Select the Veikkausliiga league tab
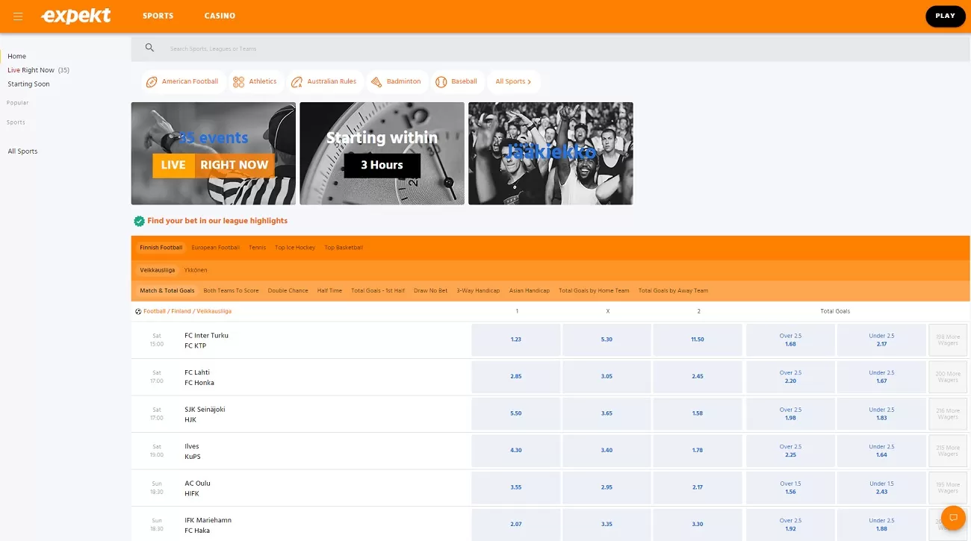The image size is (971, 541). (157, 270)
